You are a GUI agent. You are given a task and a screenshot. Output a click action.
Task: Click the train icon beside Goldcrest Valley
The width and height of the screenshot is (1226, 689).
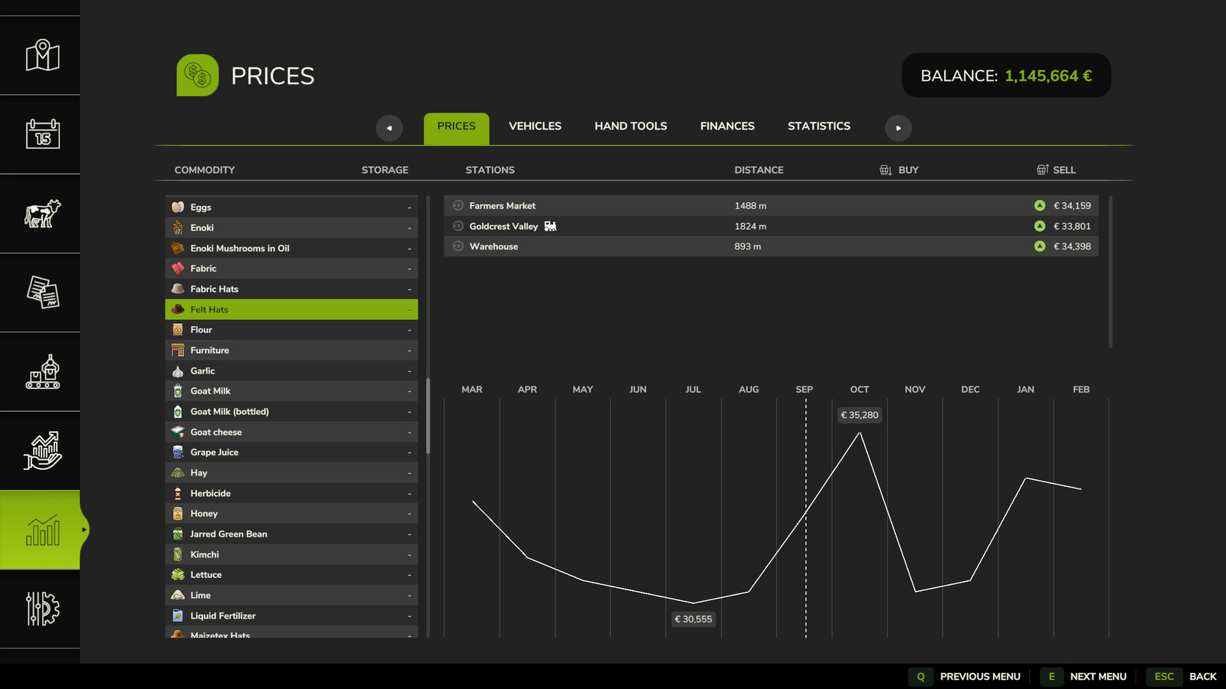550,227
